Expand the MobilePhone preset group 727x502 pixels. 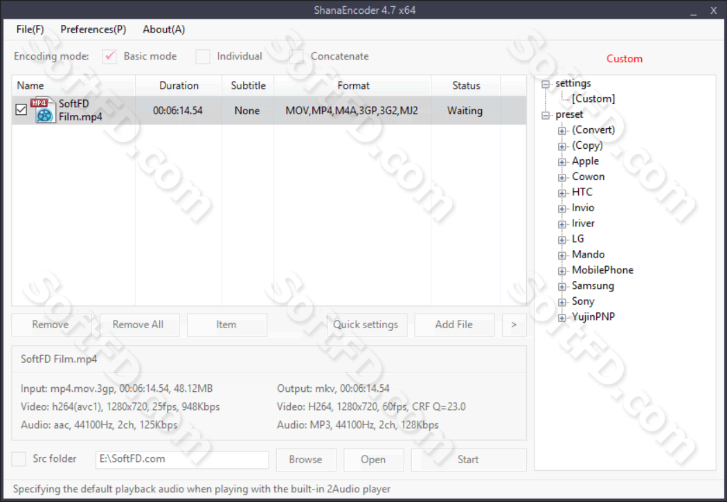[562, 271]
